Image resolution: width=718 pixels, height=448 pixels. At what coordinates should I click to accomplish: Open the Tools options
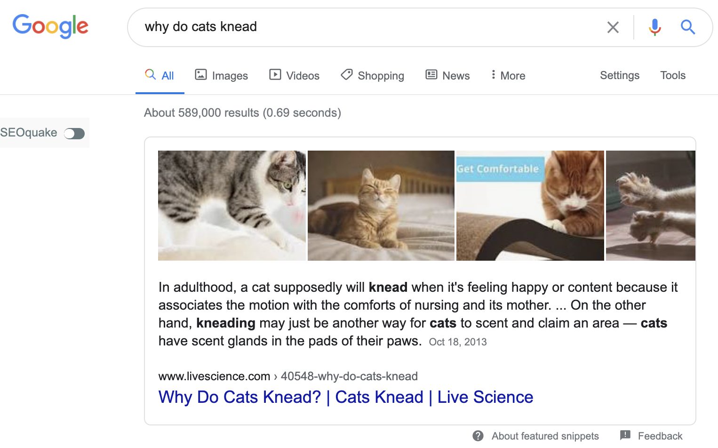[673, 75]
